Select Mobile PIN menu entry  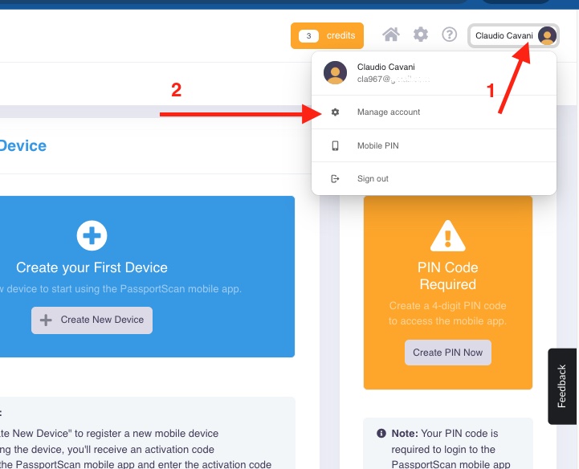[377, 146]
